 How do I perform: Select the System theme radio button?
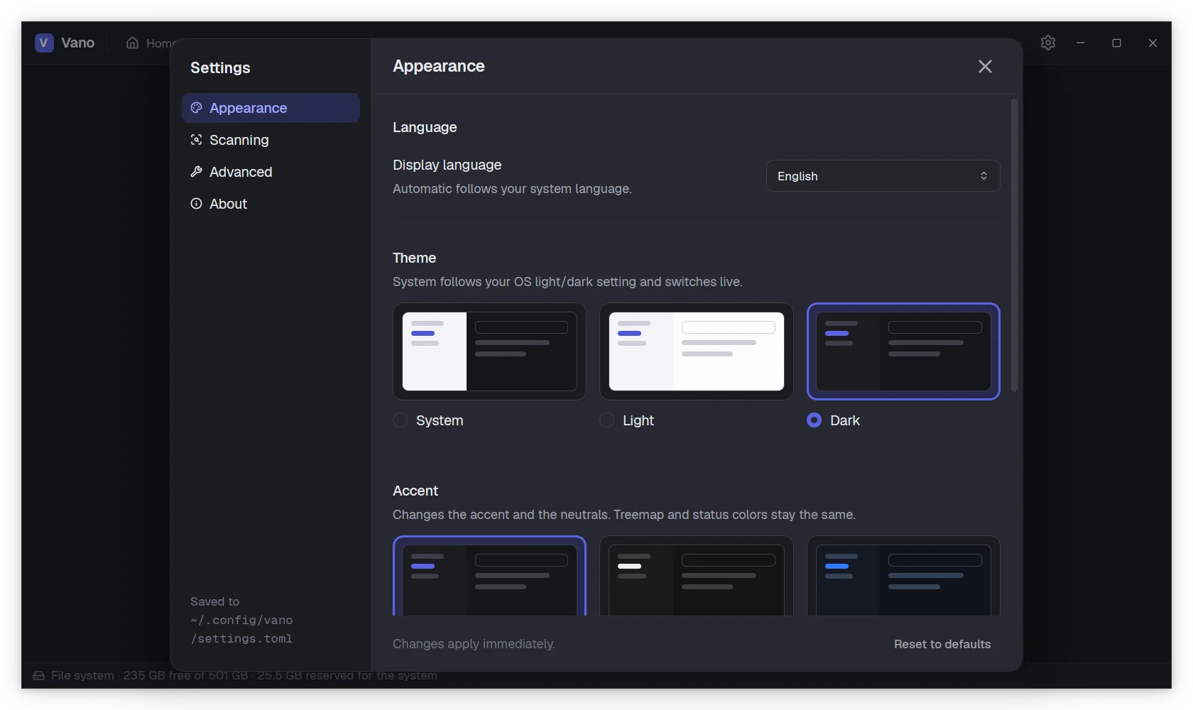tap(401, 420)
